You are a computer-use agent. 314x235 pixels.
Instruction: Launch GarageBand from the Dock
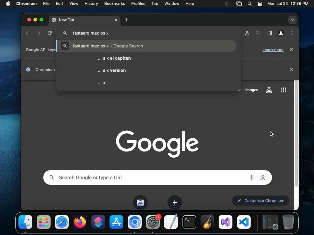point(208,222)
